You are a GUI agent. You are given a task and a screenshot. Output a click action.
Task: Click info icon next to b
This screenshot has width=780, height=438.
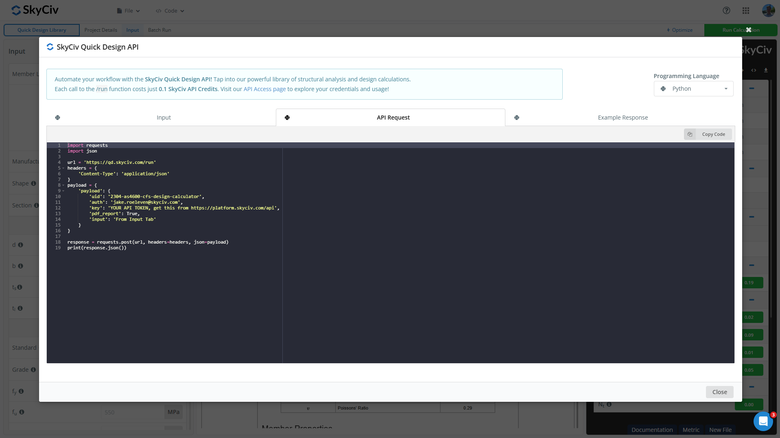coord(20,266)
